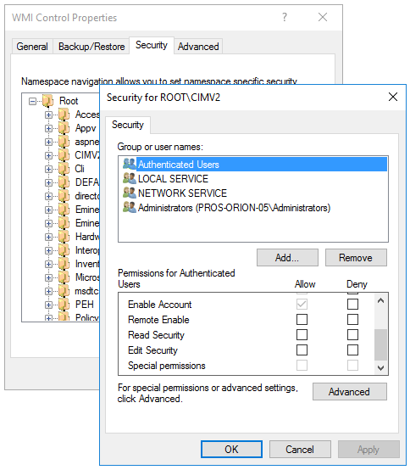Click the Add... button

click(287, 257)
